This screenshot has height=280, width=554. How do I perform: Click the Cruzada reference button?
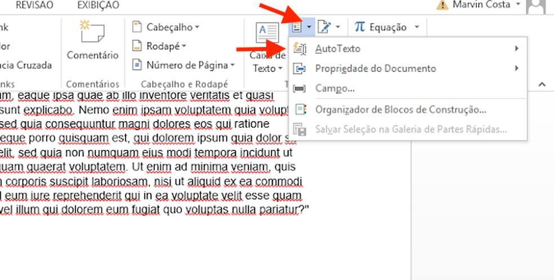click(25, 65)
